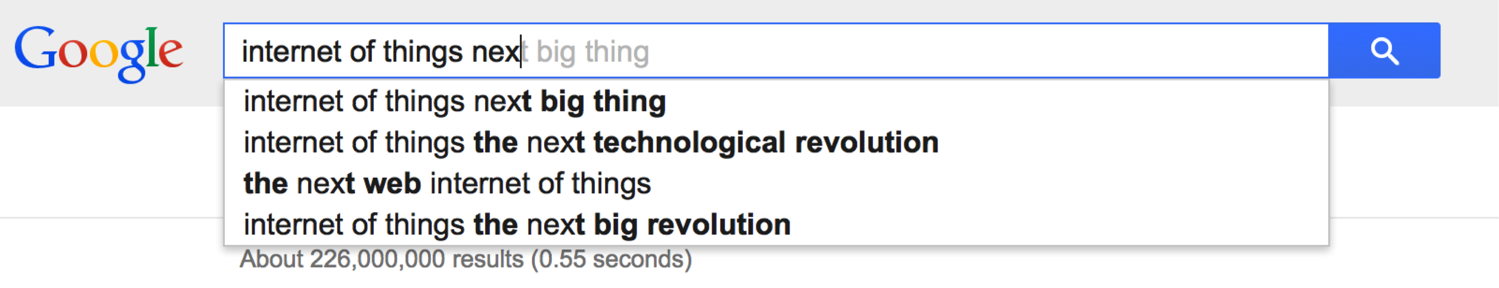Screen dimensions: 1499x288
Task: Click typed 'nex' text in search field
Action: [x=496, y=52]
